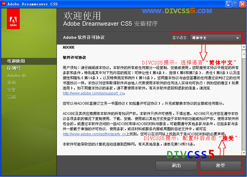This screenshot has width=247, height=177.
Task: Click the Adobe logo in the sidebar
Action: click(x=13, y=19)
